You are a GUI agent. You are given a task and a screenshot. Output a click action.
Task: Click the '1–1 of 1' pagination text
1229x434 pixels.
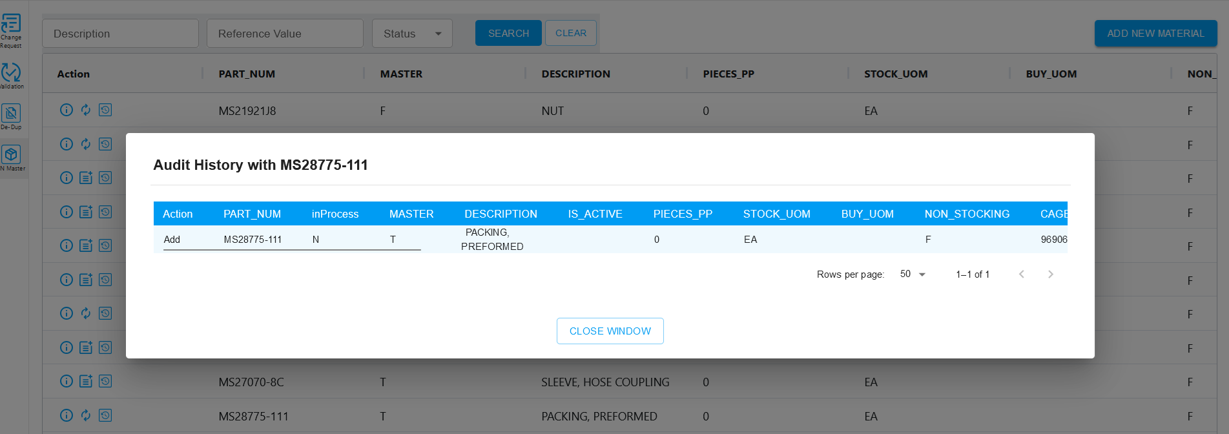click(973, 274)
